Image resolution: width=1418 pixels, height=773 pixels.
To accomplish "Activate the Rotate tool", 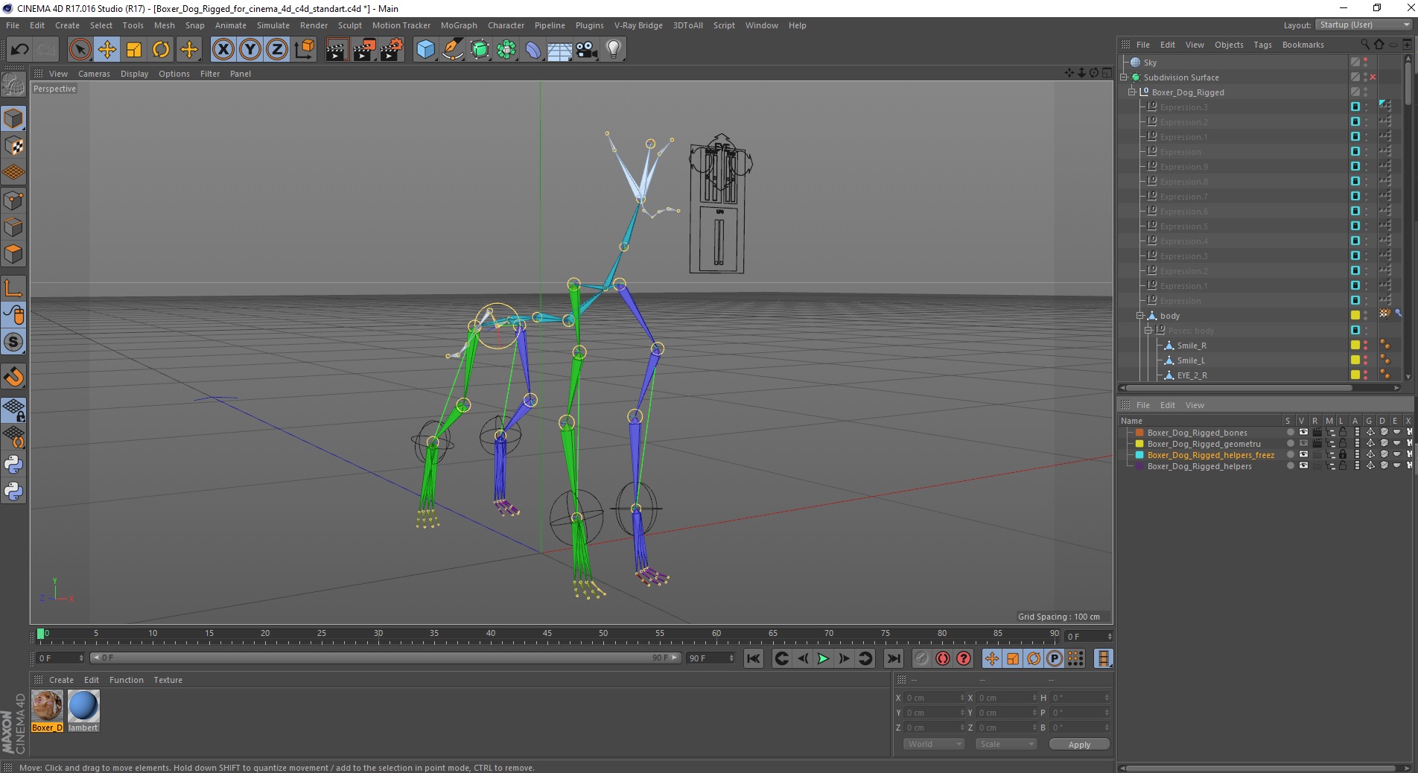I will click(x=161, y=50).
